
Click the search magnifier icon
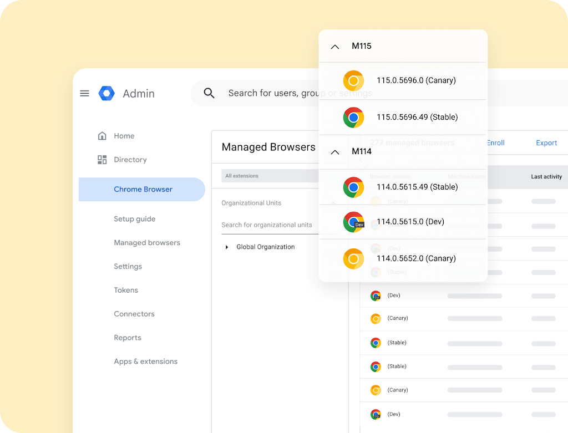point(209,93)
